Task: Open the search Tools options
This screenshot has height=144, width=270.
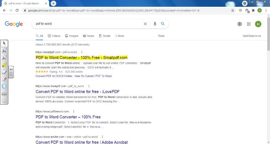Action: (161, 36)
